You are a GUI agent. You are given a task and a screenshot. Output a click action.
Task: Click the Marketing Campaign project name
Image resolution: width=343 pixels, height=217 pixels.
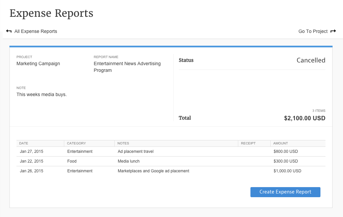[38, 63]
